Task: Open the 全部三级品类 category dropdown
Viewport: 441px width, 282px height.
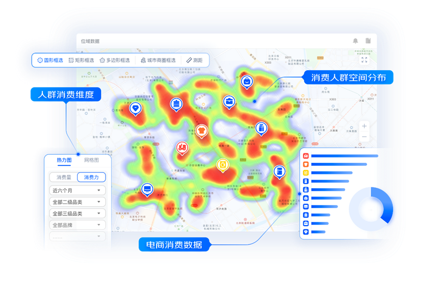Action: (x=77, y=213)
